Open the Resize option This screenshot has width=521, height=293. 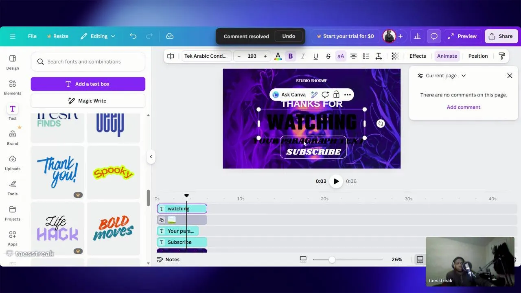point(58,36)
